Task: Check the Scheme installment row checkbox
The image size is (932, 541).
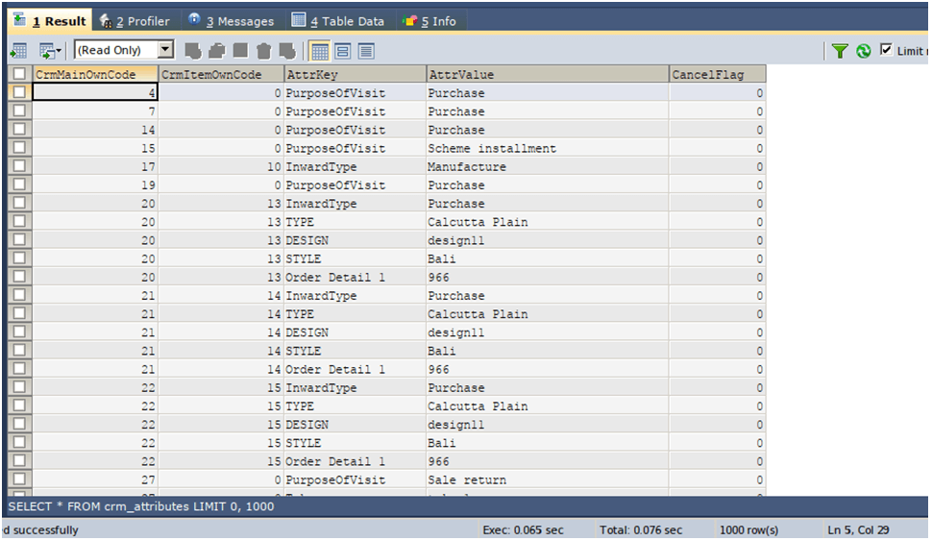Action: click(19, 147)
